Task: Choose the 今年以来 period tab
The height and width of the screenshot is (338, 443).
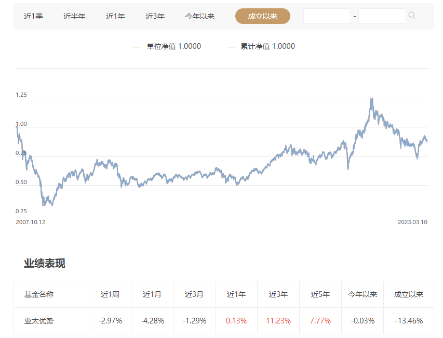Action: point(200,16)
